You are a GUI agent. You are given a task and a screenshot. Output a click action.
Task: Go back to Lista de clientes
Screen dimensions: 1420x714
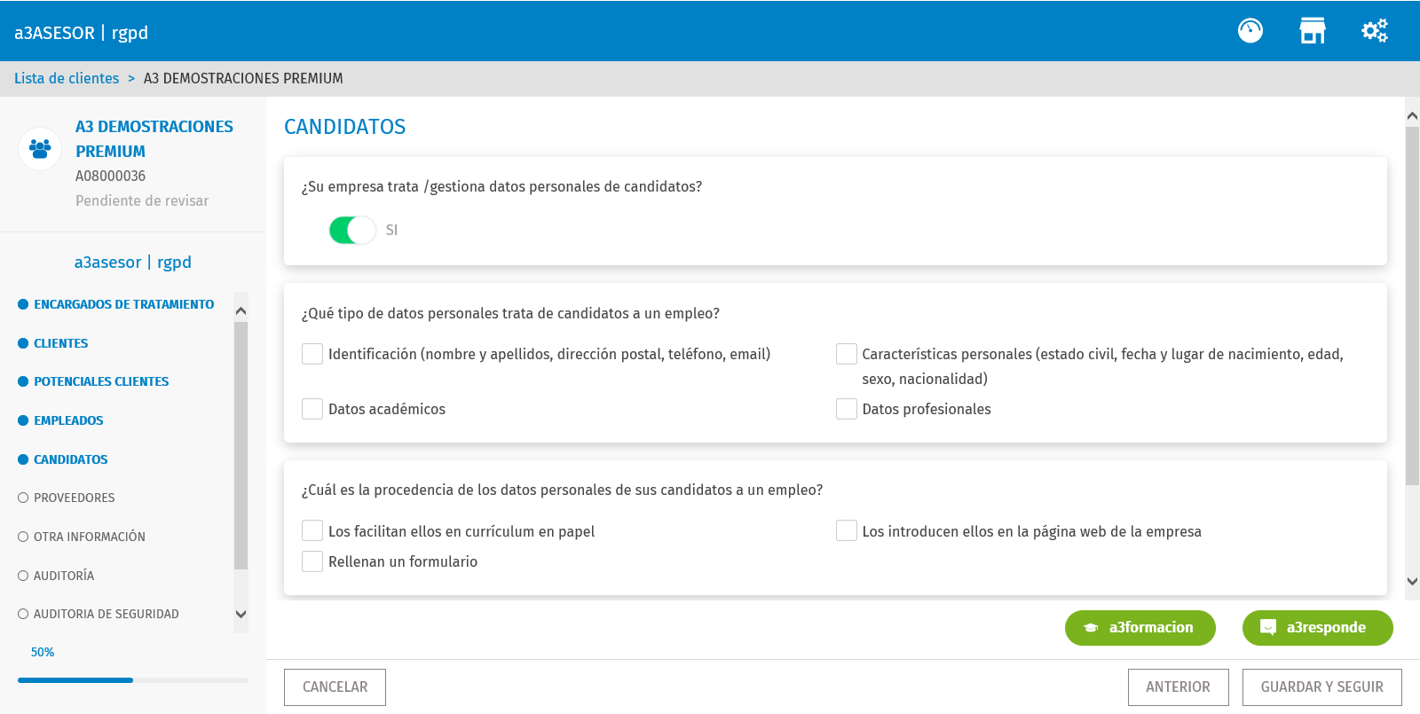coord(67,78)
